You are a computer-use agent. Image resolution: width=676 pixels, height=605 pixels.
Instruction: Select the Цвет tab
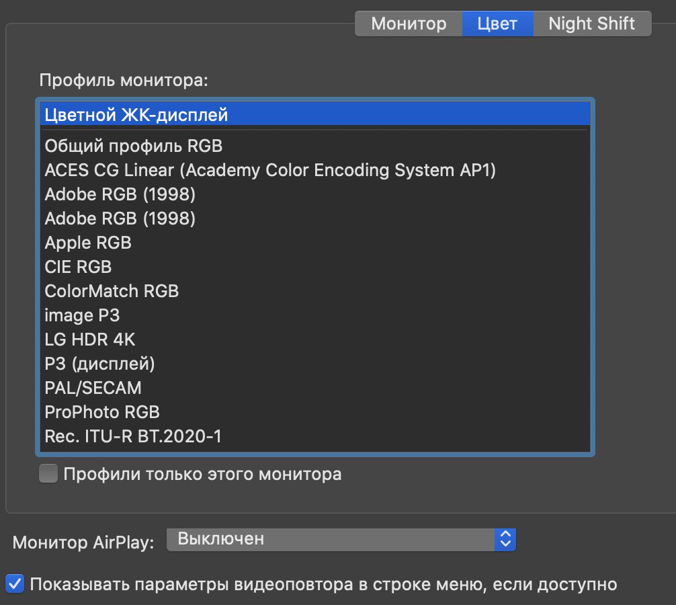[x=497, y=24]
